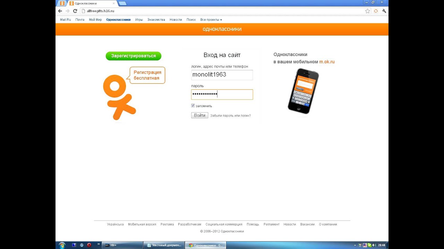The height and width of the screenshot is (249, 444).
Task: Open the Chrome wrench settings menu
Action: click(384, 11)
